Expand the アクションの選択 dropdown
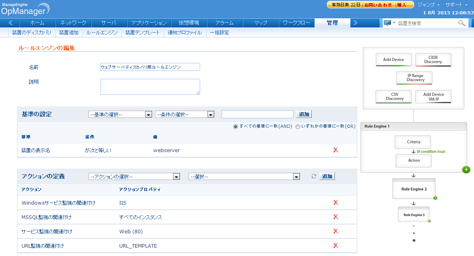474x256 pixels. tap(134, 177)
